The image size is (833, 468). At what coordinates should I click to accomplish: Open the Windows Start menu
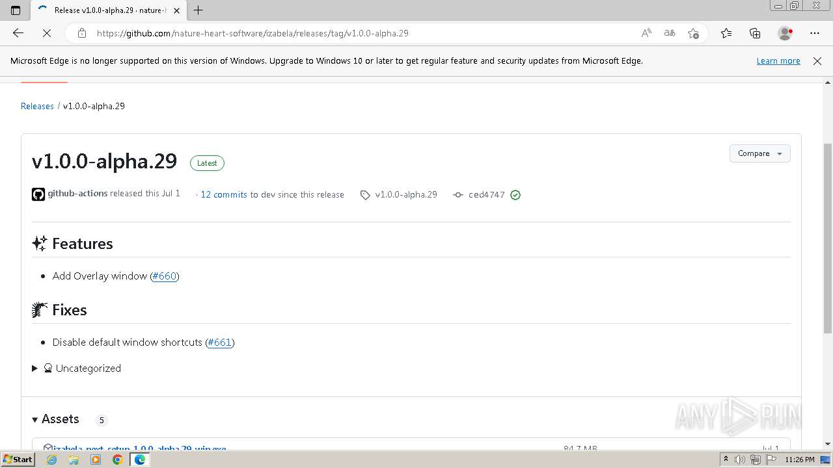(x=18, y=460)
